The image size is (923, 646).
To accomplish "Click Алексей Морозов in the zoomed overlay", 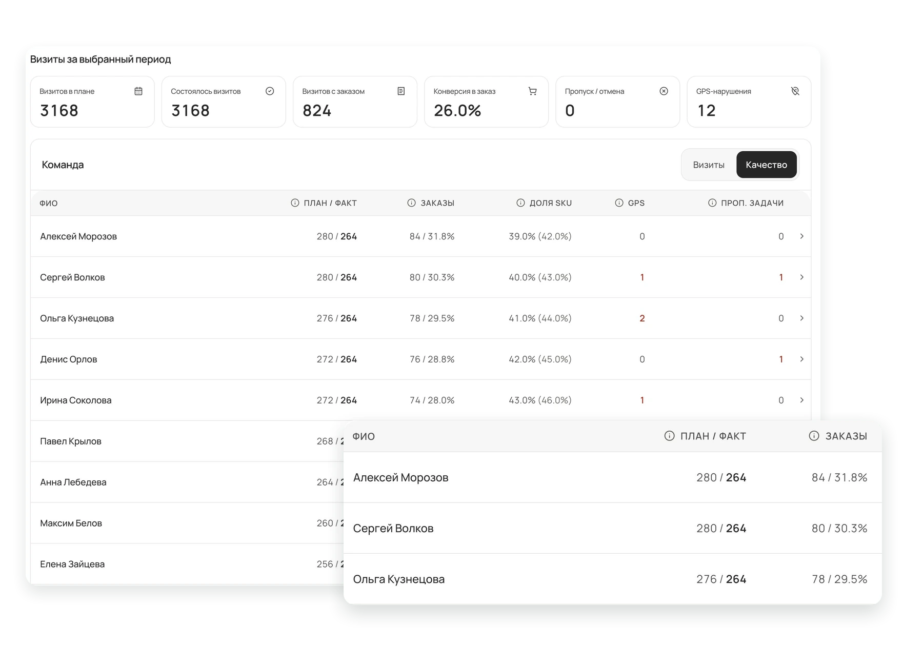I will pyautogui.click(x=400, y=477).
